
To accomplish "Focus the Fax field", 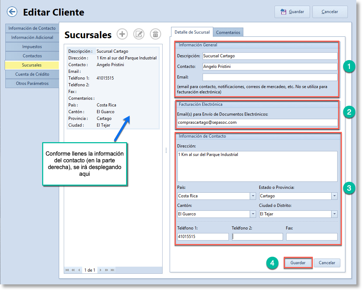I will [312, 237].
